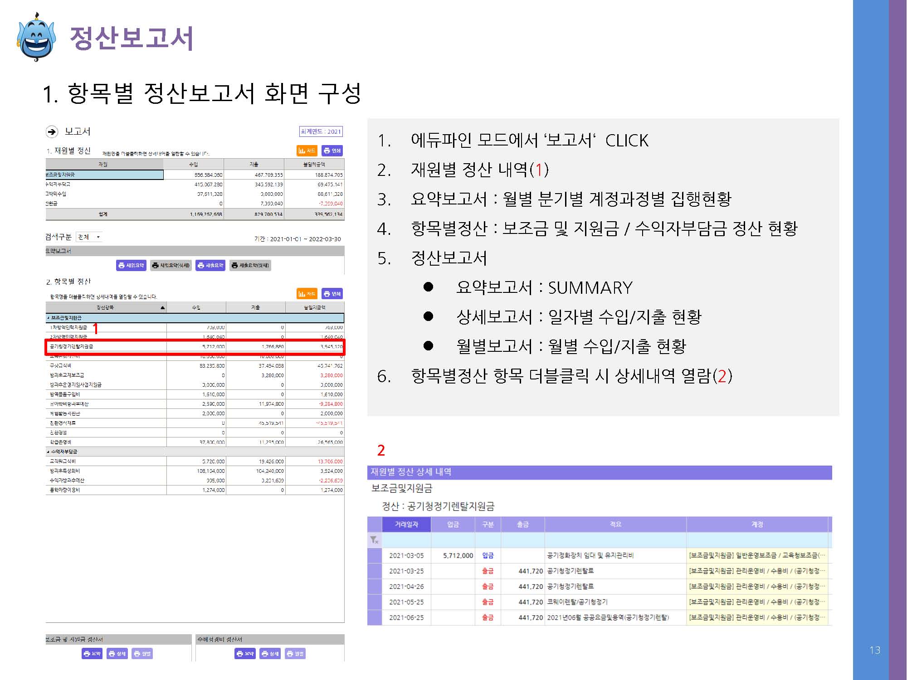This screenshot has width=907, height=680.
Task: Click the 인쇄 print button in 항목별 정산 section
Action: (332, 294)
